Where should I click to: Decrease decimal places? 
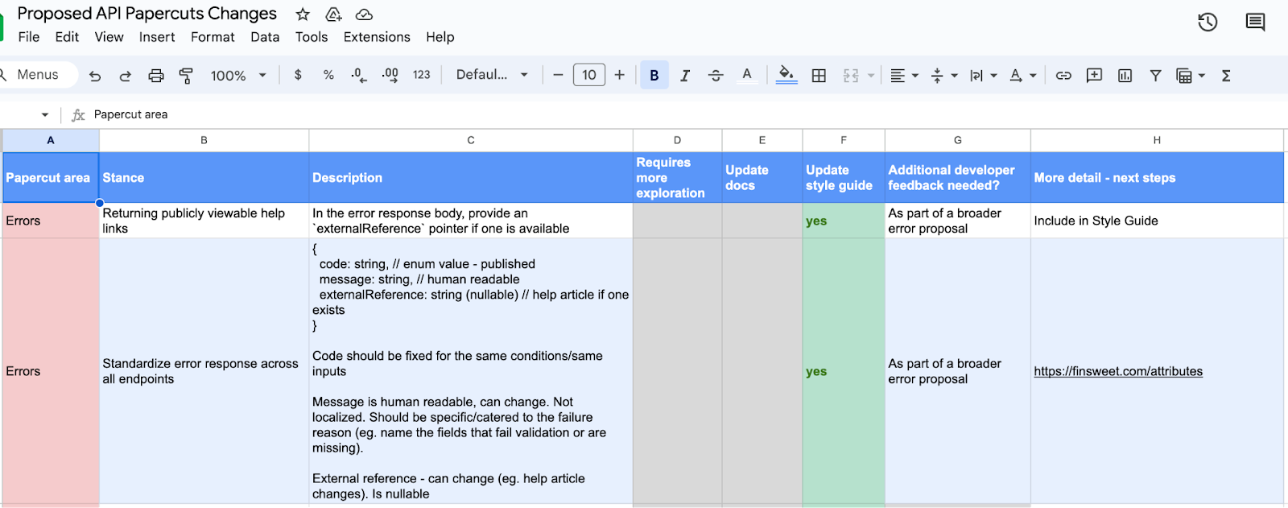[359, 75]
